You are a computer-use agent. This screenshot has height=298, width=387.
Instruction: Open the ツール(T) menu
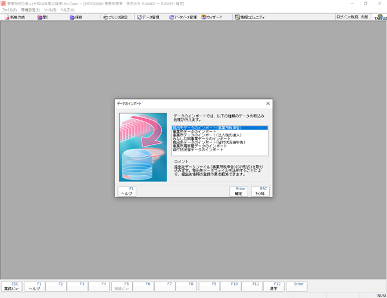pyautogui.click(x=50, y=10)
